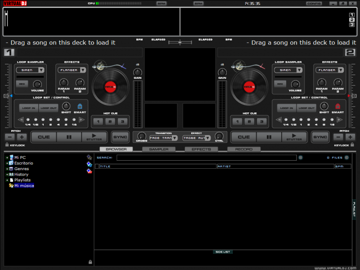Open the vertical Playlist side tab

354,209
